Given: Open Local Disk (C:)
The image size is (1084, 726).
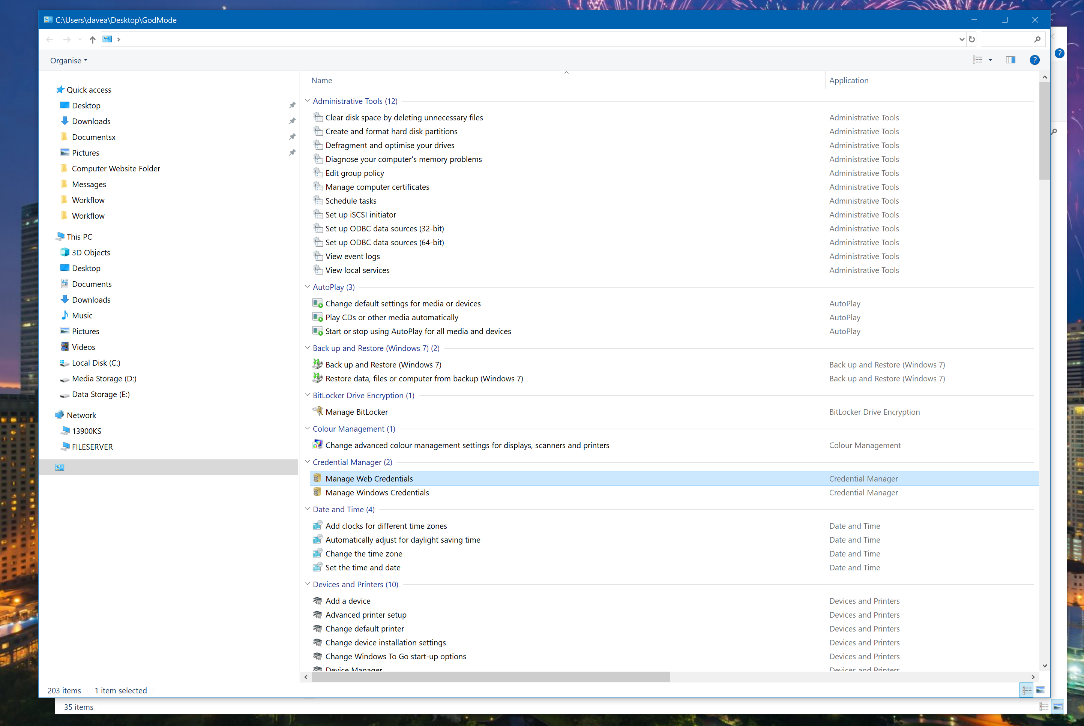Looking at the screenshot, I should pyautogui.click(x=96, y=363).
